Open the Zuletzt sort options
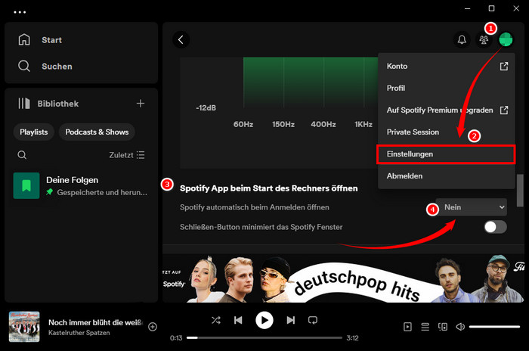529x351 pixels. click(x=127, y=155)
